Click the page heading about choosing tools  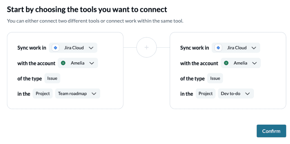pos(87,9)
